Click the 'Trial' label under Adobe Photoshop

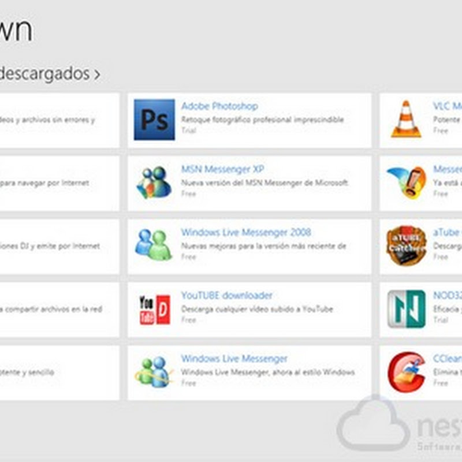189,131
